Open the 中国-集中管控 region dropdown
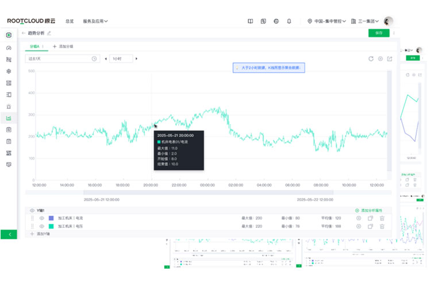The image size is (431, 287). click(x=327, y=21)
